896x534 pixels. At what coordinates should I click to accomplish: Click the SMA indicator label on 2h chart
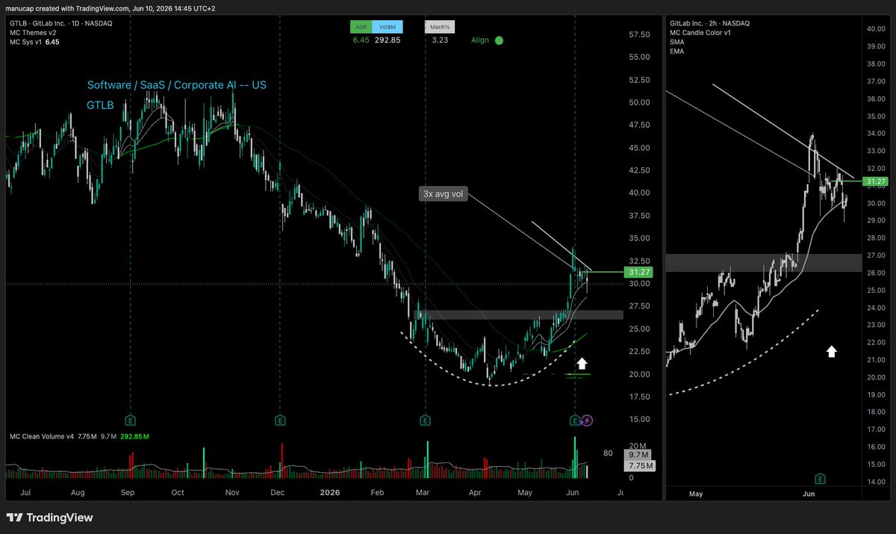point(677,43)
